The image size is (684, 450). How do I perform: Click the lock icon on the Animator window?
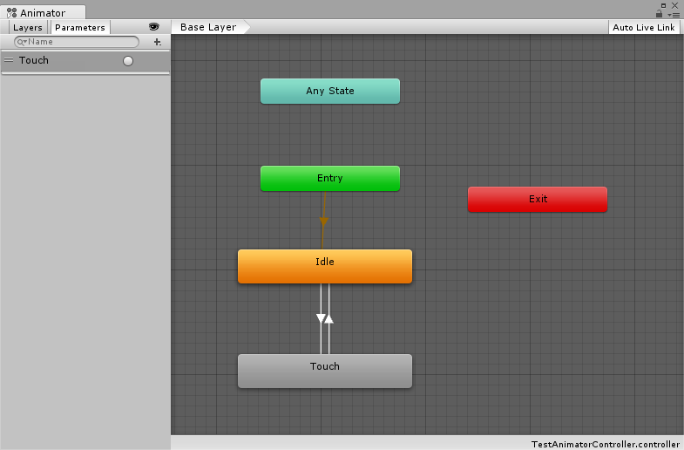pos(660,14)
